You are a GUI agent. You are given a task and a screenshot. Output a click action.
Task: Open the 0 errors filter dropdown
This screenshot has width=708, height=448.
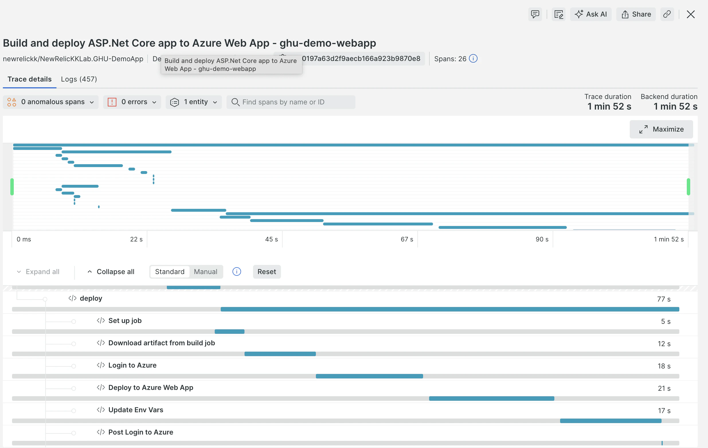pyautogui.click(x=132, y=102)
